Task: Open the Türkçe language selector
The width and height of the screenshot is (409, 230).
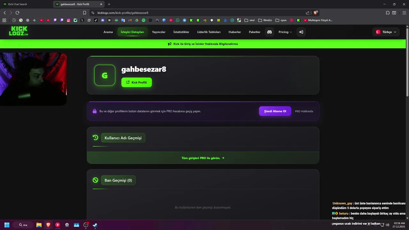Action: (x=386, y=32)
